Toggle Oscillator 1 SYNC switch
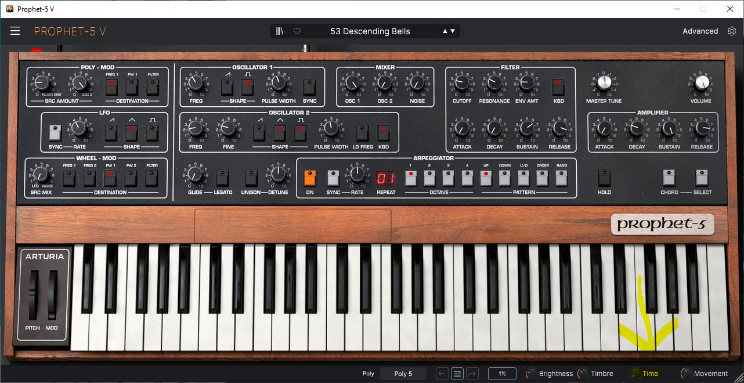The height and width of the screenshot is (383, 744). point(309,88)
